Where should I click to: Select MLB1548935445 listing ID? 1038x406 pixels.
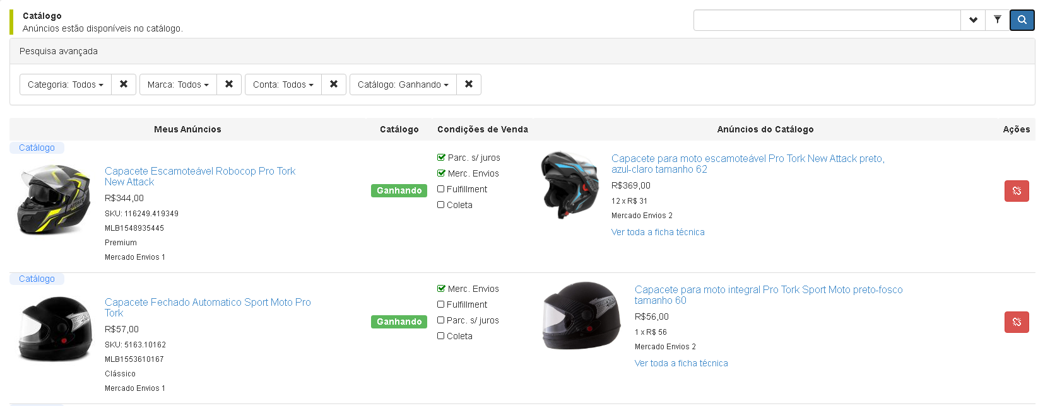[x=134, y=228]
